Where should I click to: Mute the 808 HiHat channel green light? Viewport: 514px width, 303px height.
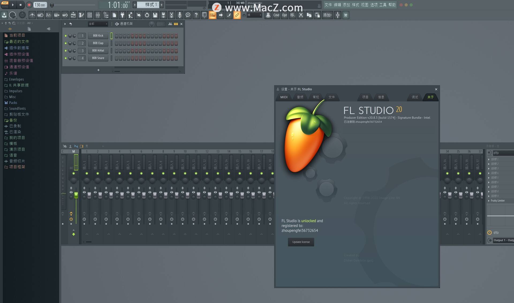66,51
